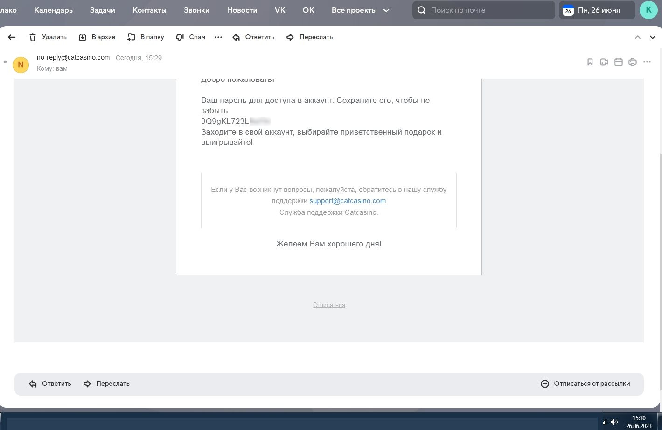The height and width of the screenshot is (430, 662).
Task: Open the volume control in the system tray
Action: [x=614, y=422]
